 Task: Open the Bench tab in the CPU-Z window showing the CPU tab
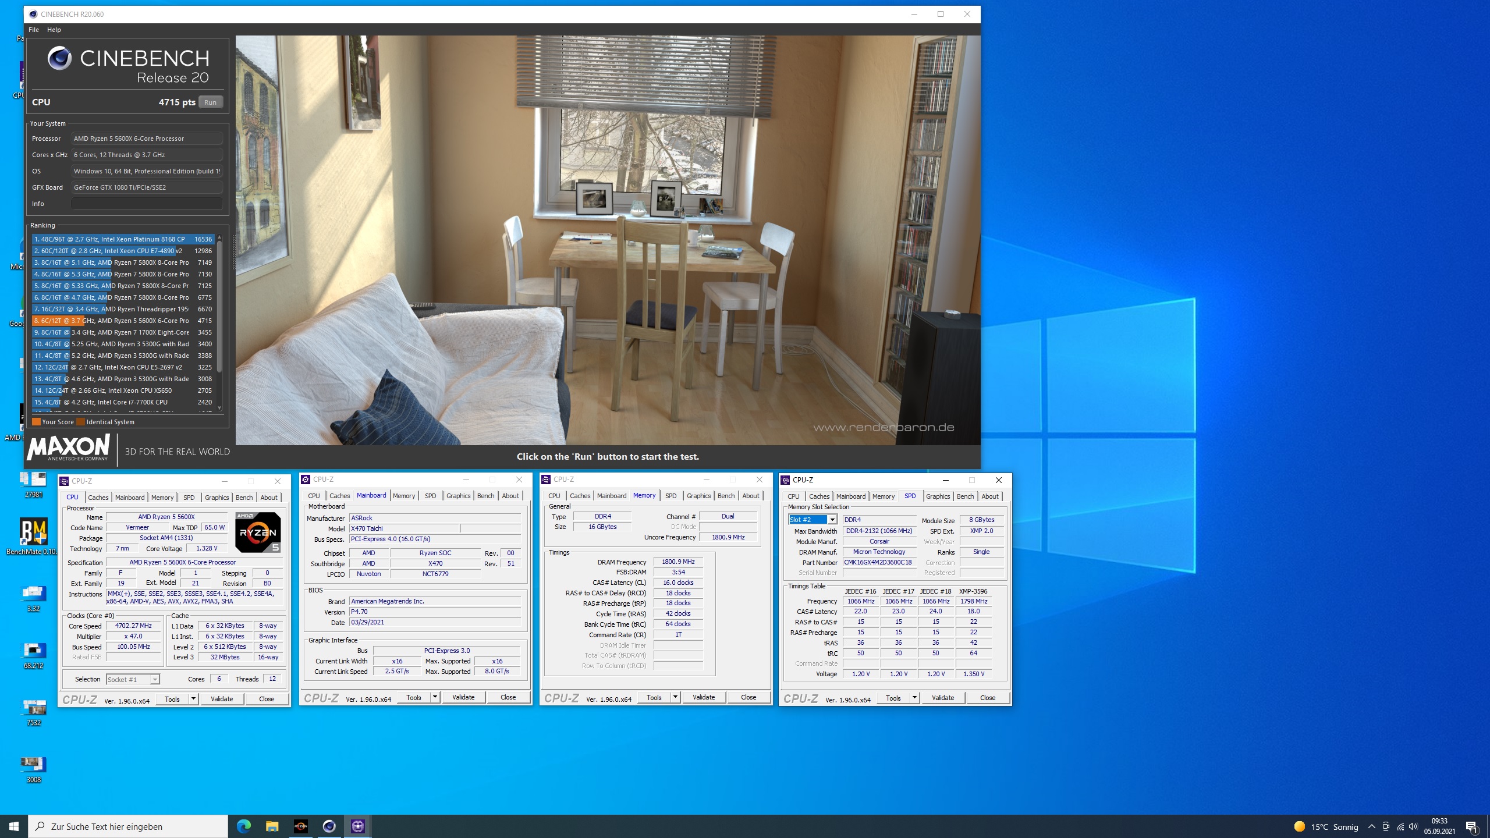point(244,498)
